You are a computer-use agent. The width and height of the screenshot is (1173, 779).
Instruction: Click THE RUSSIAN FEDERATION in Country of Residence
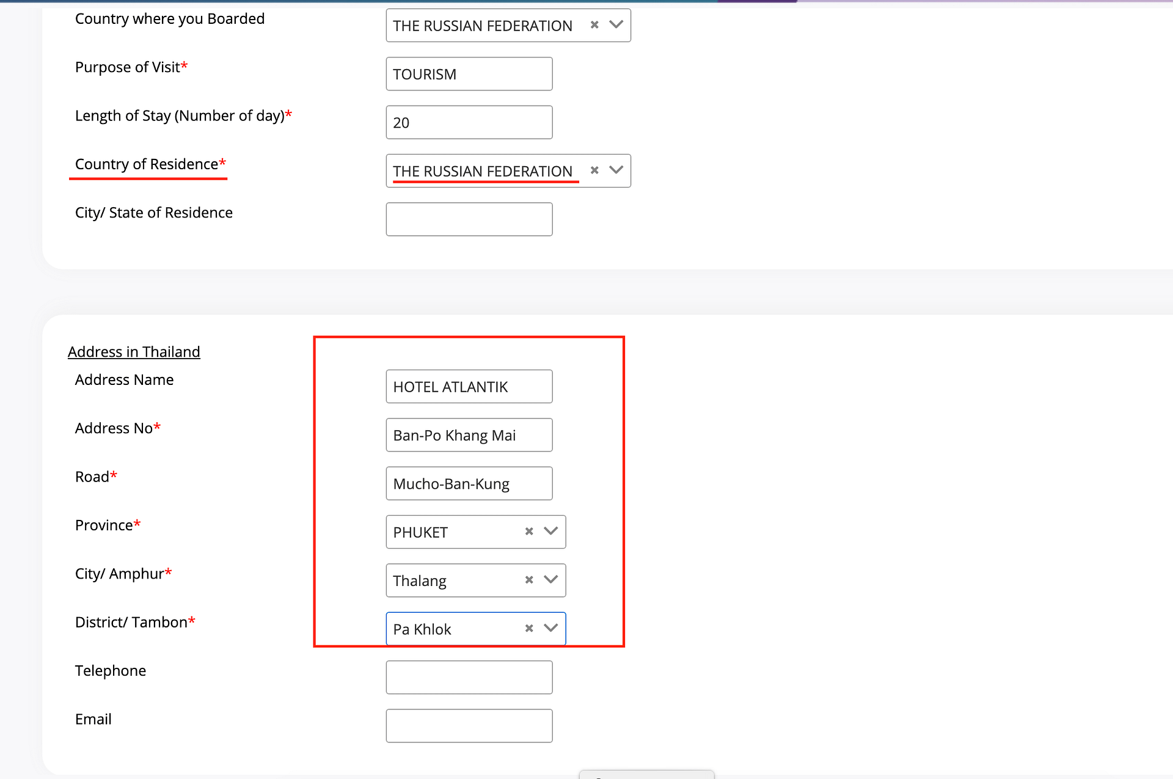[483, 171]
